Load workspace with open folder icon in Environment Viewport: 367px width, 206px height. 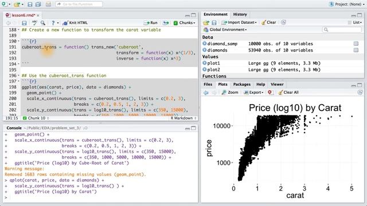(206, 23)
